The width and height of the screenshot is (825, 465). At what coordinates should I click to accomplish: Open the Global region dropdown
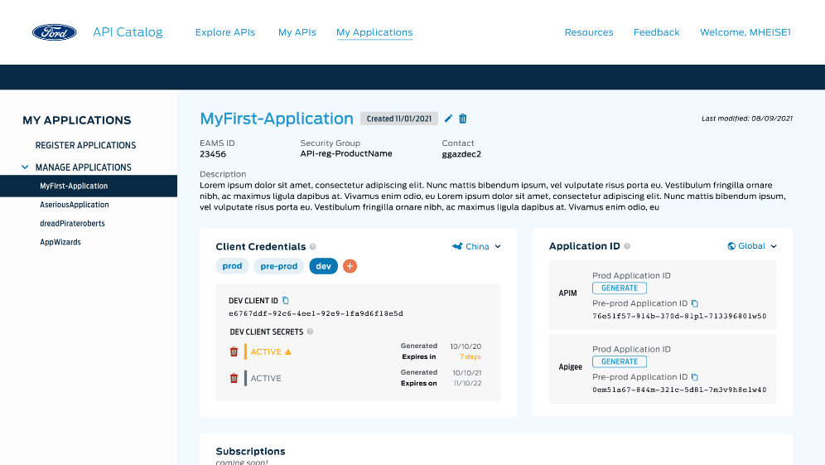[752, 246]
